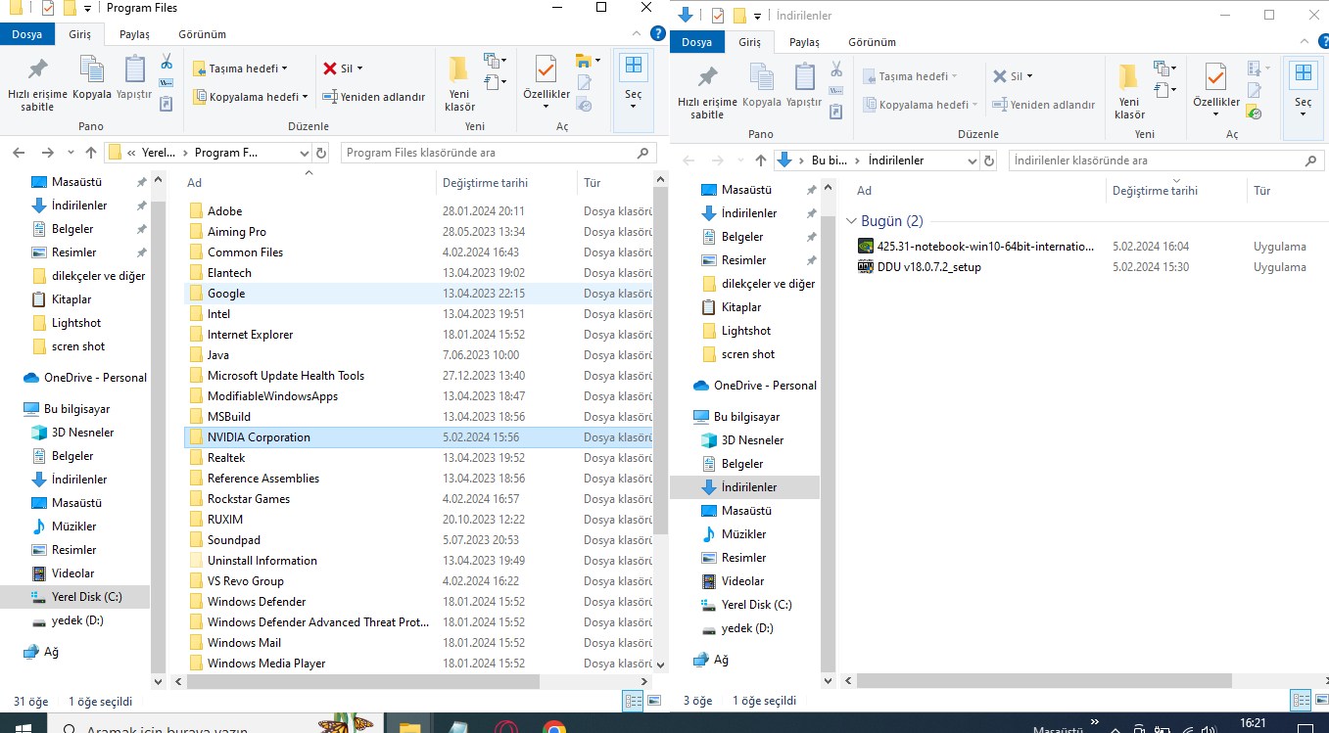The height and width of the screenshot is (733, 1329).
Task: Open the Sil dropdown arrow in Program Files window
Action: [359, 69]
